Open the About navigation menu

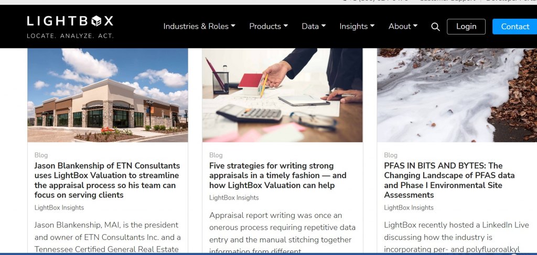click(x=403, y=26)
